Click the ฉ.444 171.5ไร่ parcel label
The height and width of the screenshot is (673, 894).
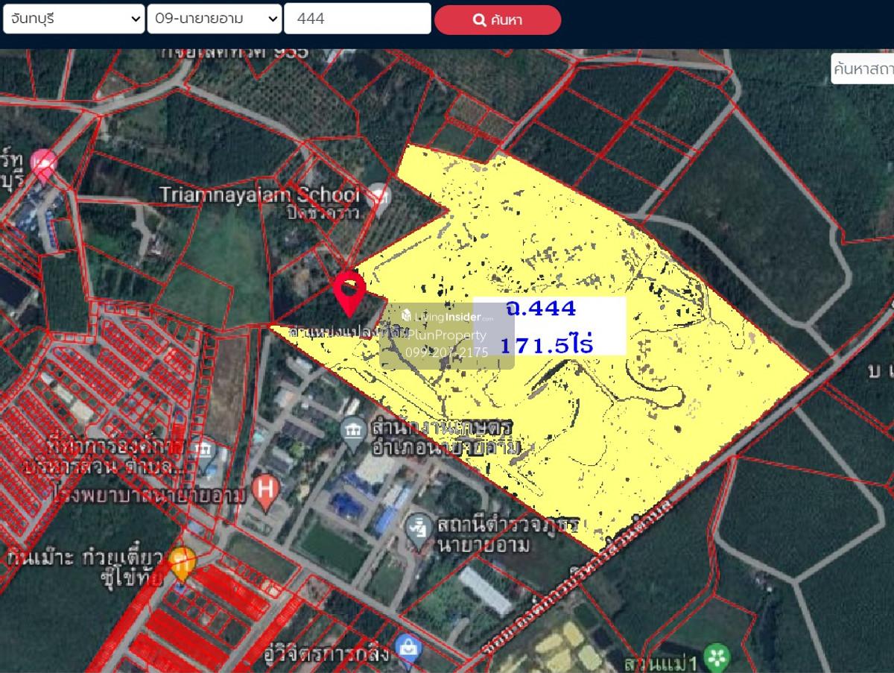(x=549, y=326)
